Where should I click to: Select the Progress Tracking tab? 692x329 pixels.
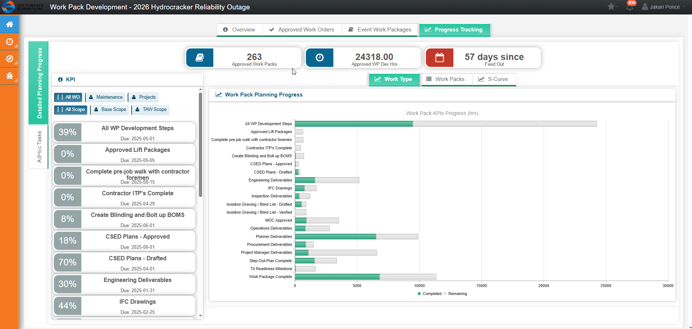tap(454, 30)
